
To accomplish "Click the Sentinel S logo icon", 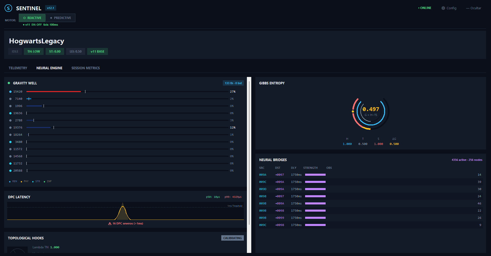I will pyautogui.click(x=8, y=8).
